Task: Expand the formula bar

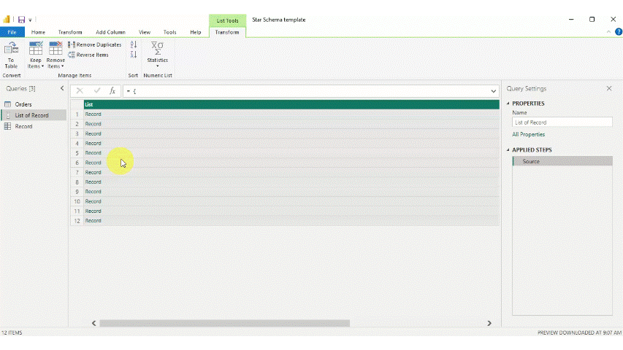Action: (494, 91)
